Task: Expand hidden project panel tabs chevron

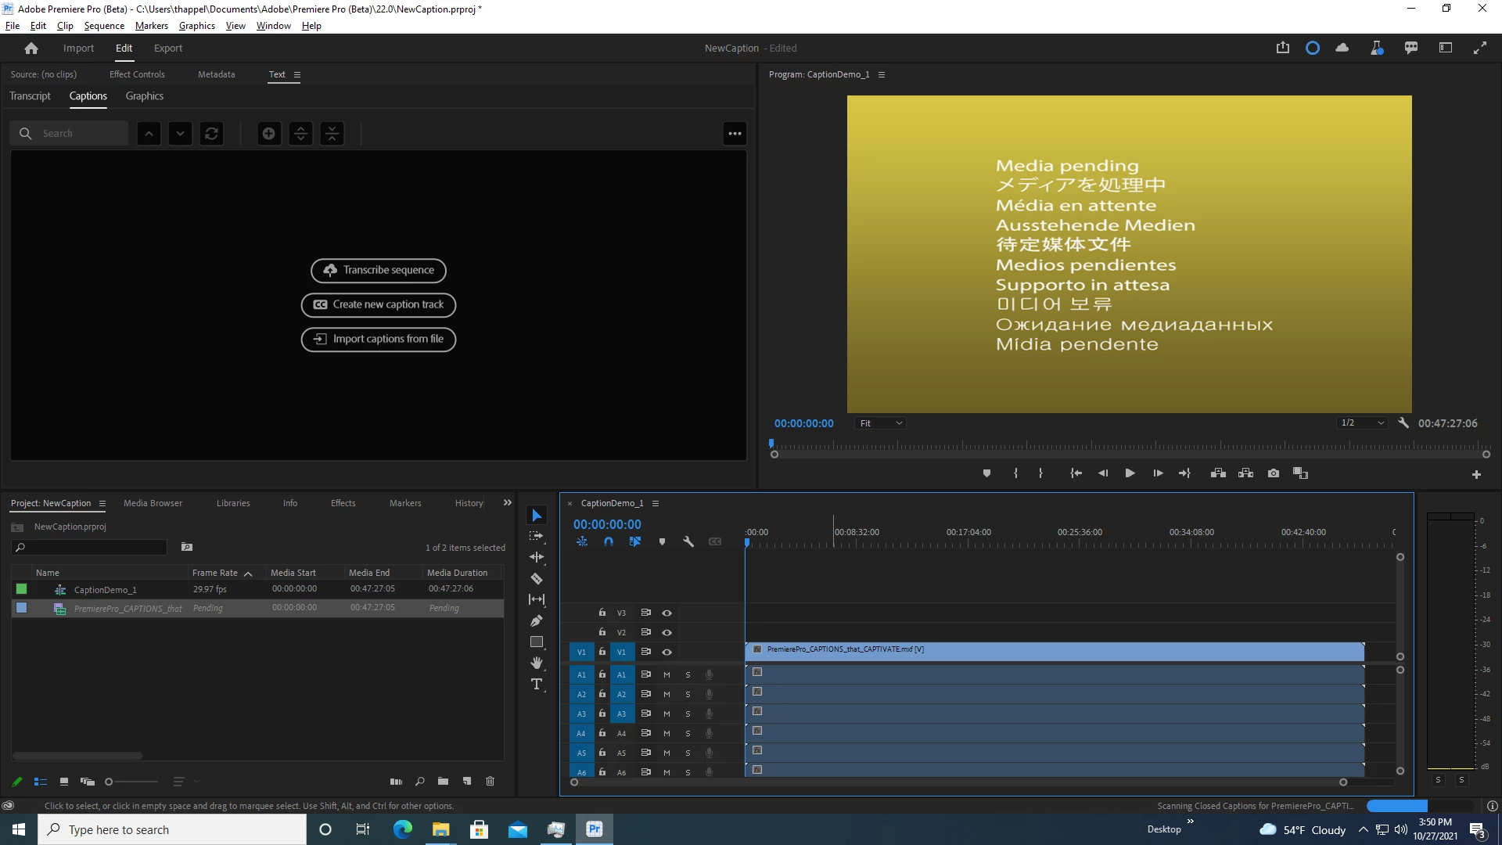Action: (x=508, y=503)
